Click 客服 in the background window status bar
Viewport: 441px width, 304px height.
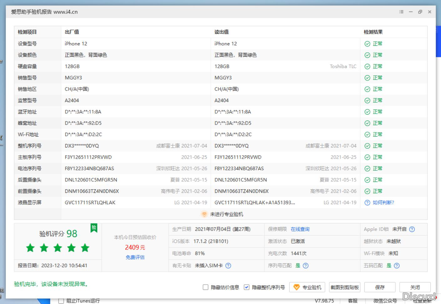(x=353, y=301)
